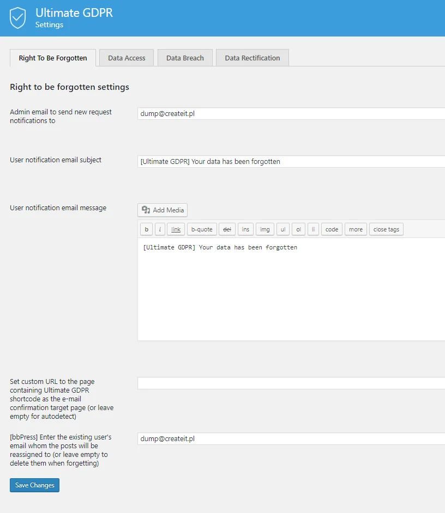This screenshot has width=445, height=513.
Task: Insert a code tag in the editor
Action: [x=332, y=229]
